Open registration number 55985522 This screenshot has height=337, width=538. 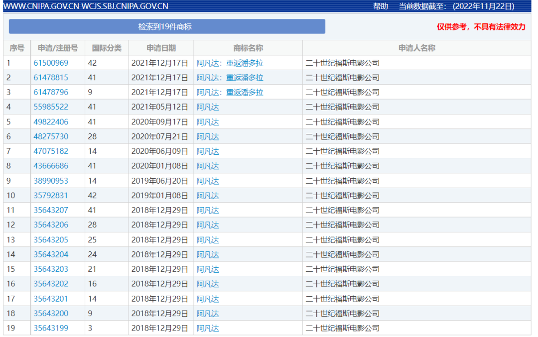click(51, 107)
